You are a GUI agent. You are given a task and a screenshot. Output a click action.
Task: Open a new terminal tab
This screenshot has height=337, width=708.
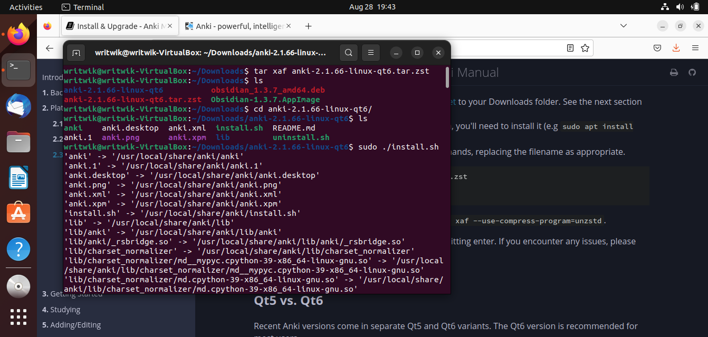click(76, 52)
